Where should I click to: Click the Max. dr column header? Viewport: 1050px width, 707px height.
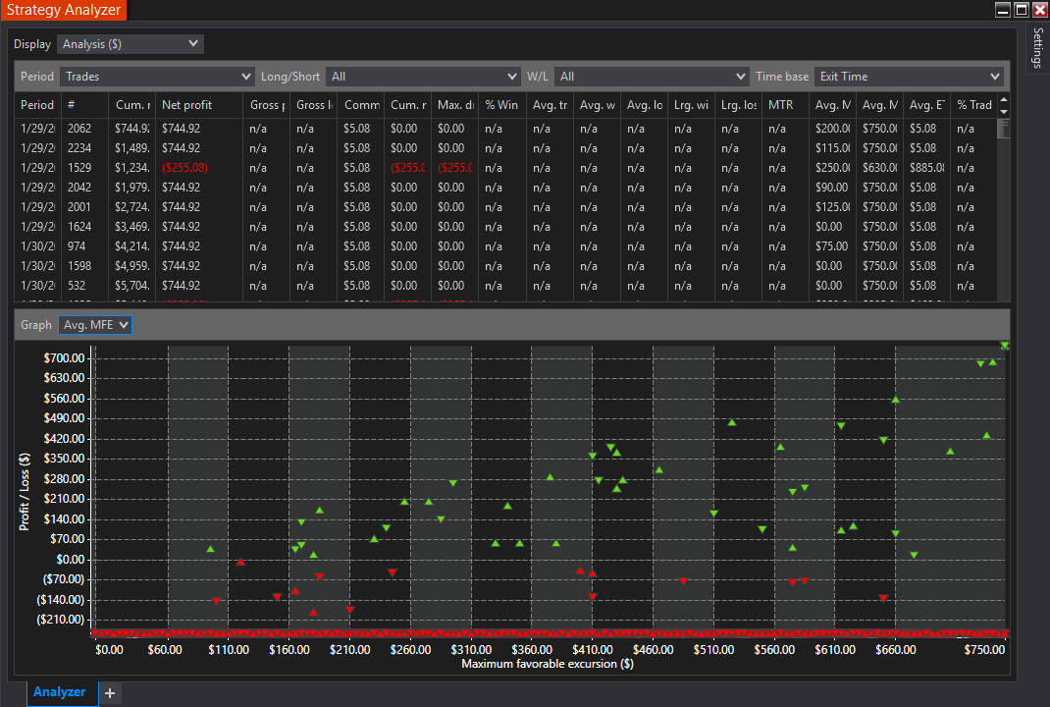click(454, 105)
